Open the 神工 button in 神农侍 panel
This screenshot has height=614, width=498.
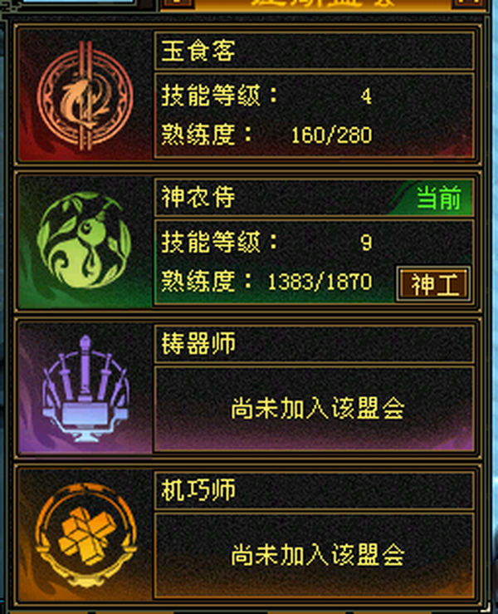(434, 284)
